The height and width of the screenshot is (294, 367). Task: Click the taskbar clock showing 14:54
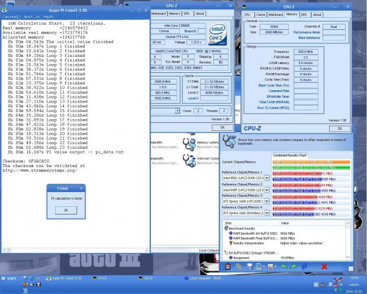354,278
